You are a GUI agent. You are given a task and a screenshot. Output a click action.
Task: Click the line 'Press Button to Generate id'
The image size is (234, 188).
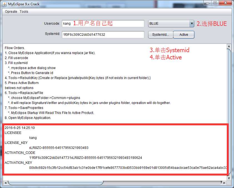(x=31, y=73)
